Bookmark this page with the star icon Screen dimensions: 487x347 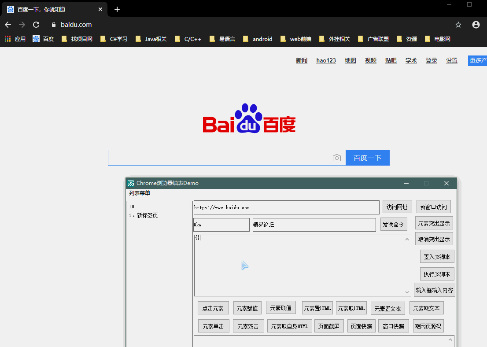[458, 25]
